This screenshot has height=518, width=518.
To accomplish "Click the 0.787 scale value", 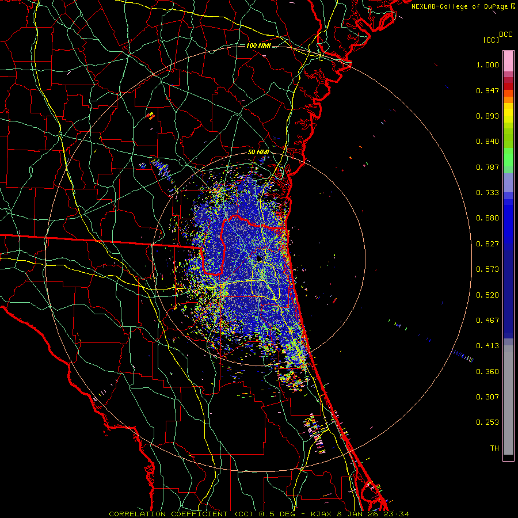I will click(487, 167).
